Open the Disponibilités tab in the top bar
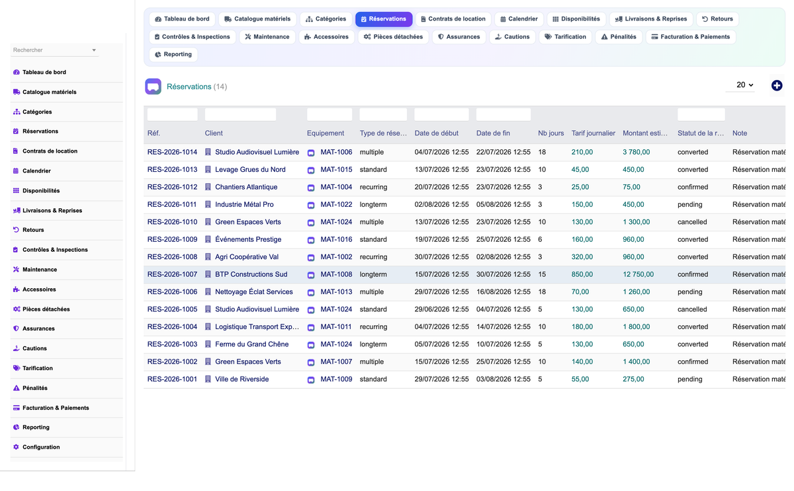 576,19
